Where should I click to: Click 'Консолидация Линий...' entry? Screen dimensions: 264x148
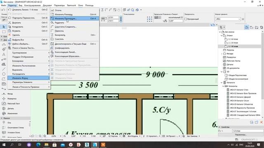tap(74, 52)
